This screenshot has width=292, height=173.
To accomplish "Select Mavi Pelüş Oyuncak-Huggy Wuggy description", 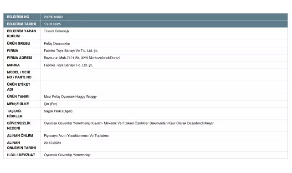I will [70, 97].
